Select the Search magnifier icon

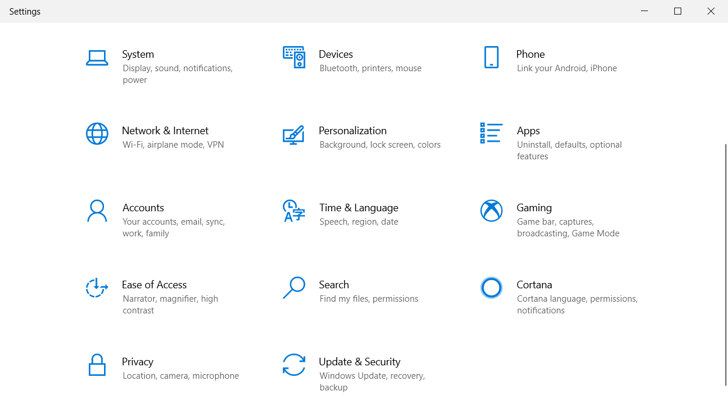293,288
